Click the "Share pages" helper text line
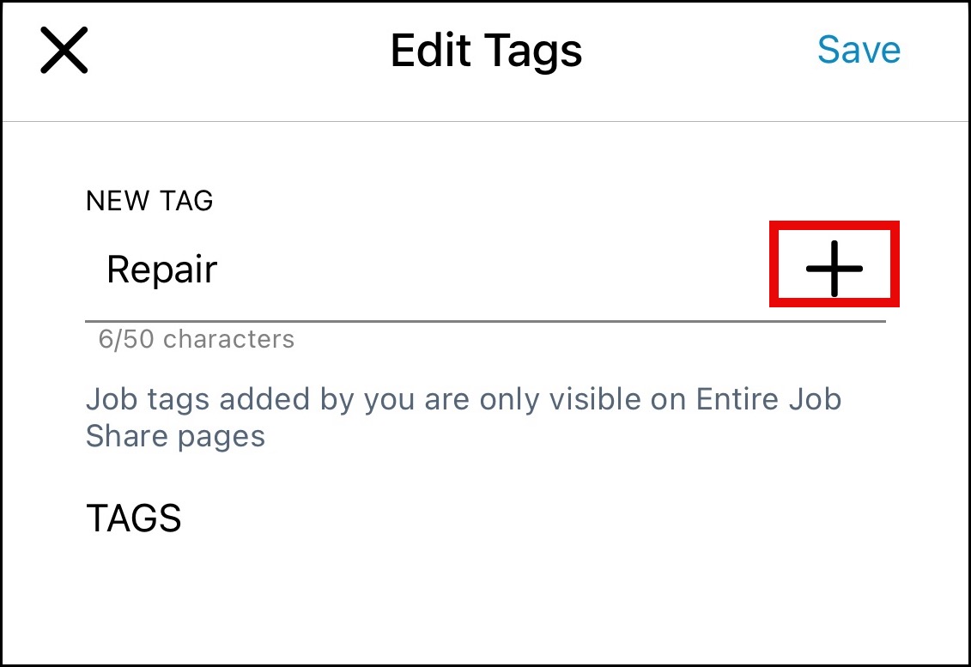Screen dimensions: 971x667 (176, 436)
